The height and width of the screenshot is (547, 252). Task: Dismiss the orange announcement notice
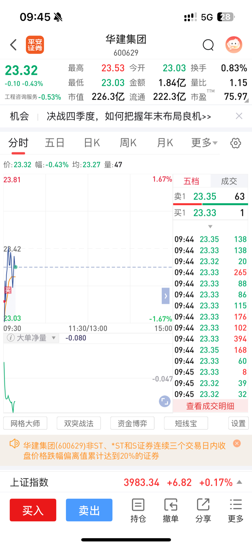(237, 443)
